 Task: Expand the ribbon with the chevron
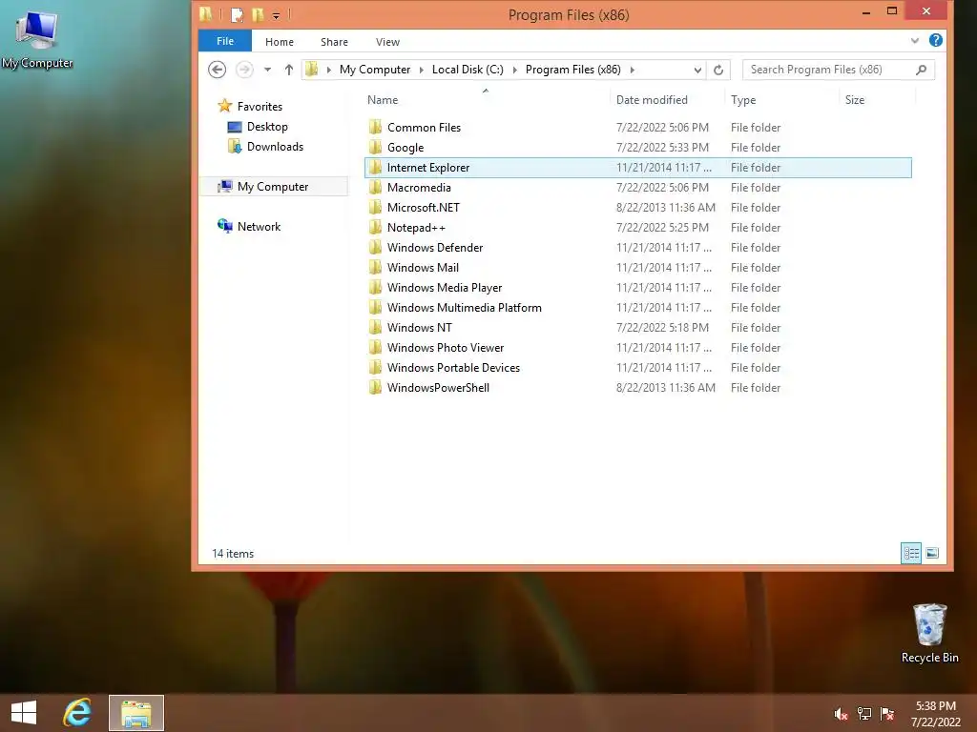[915, 40]
